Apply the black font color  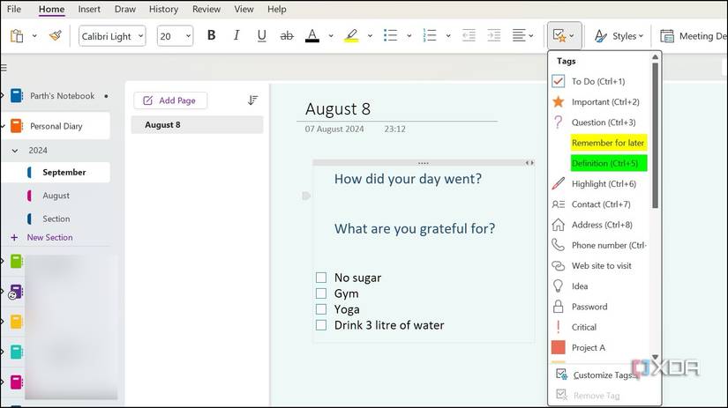pos(312,36)
